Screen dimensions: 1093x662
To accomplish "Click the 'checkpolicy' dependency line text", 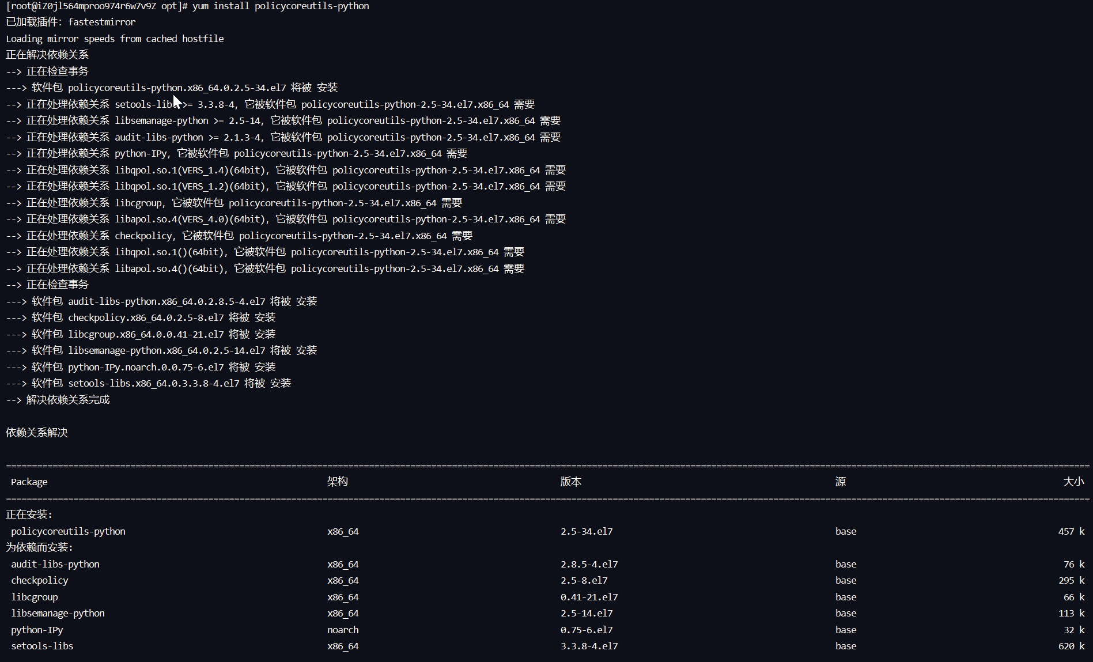I will (x=143, y=236).
